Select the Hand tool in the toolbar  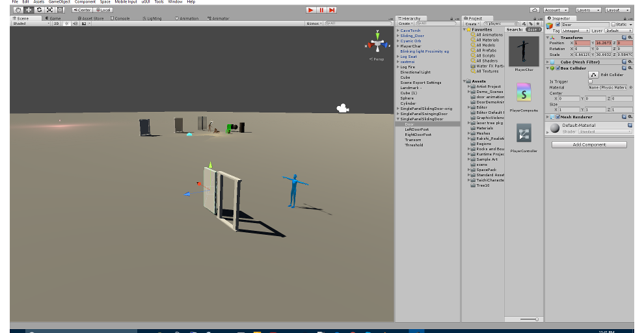[18, 10]
